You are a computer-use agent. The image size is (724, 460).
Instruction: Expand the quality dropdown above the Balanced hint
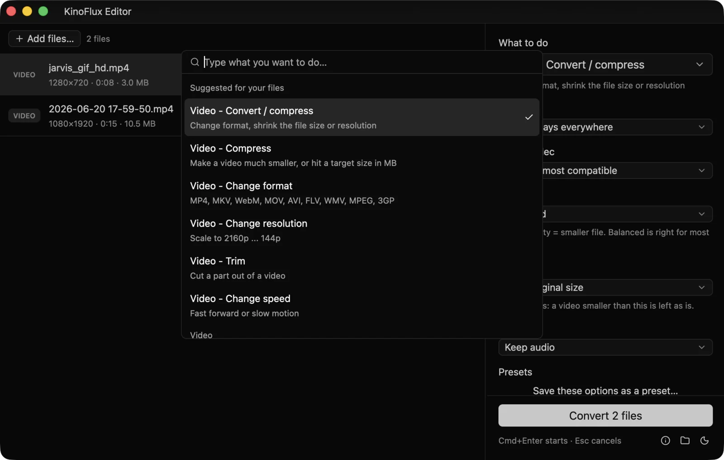(627, 214)
